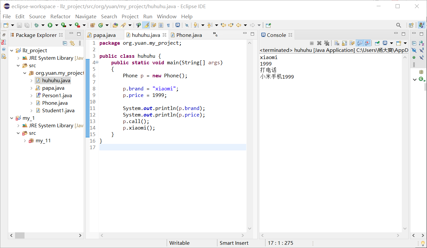This screenshot has height=248, width=427.
Task: Toggle Pin Console button
Action: click(x=377, y=43)
